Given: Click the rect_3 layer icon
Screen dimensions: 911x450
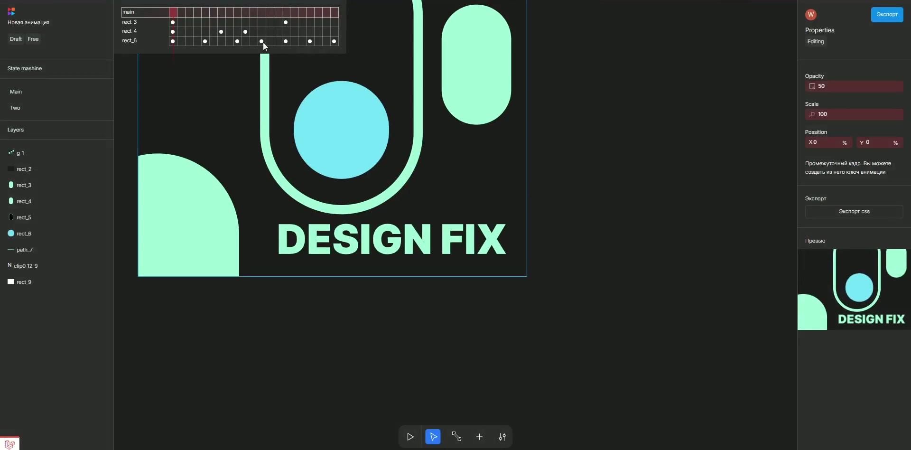Looking at the screenshot, I should tap(11, 185).
